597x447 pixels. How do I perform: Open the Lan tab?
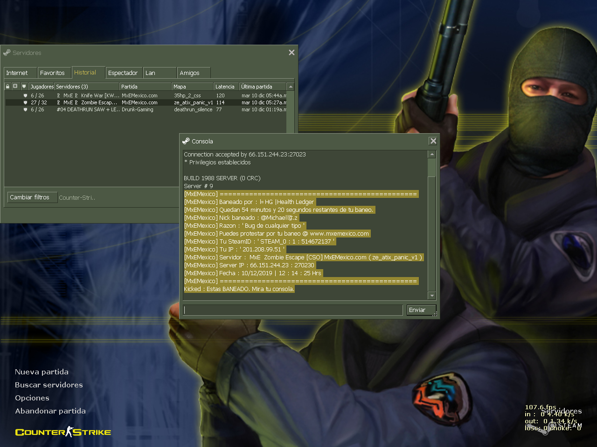click(160, 73)
